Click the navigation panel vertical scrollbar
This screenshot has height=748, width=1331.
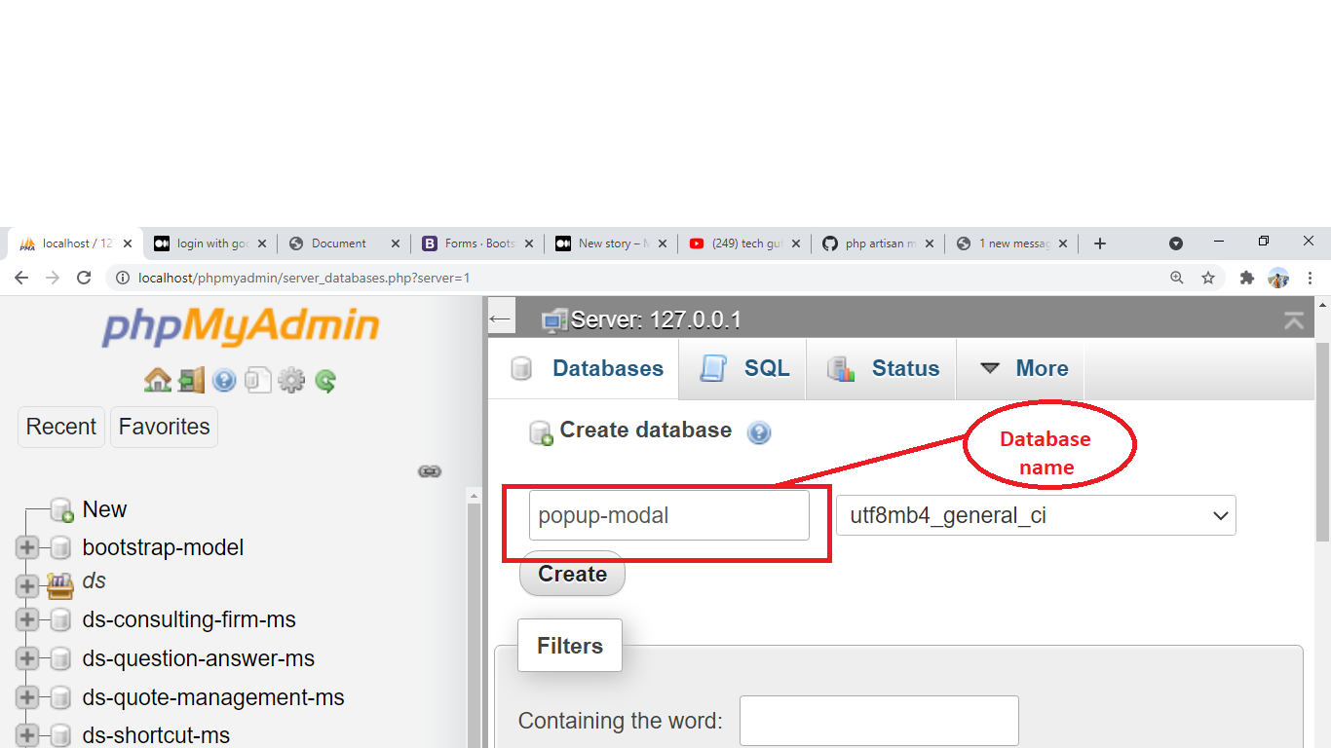click(x=475, y=623)
